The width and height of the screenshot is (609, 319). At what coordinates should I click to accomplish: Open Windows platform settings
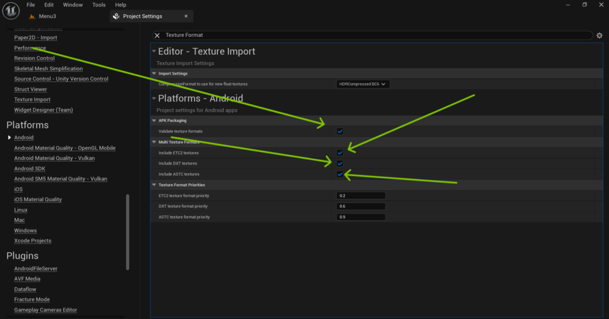[25, 230]
